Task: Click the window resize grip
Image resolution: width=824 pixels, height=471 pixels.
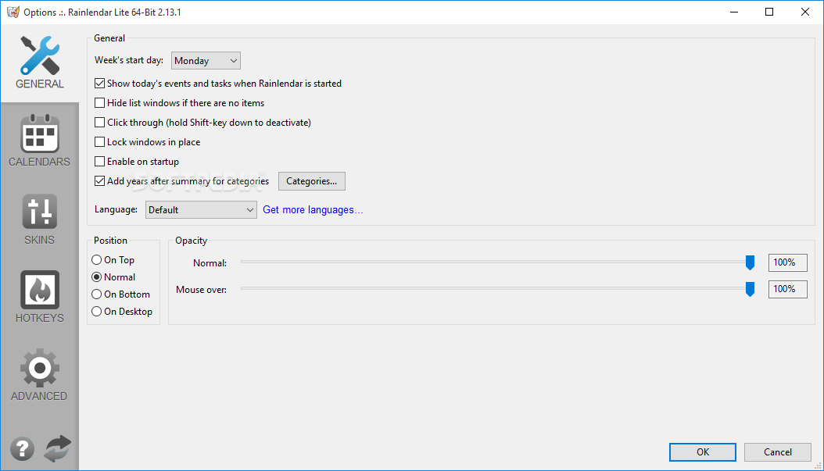Action: (x=819, y=466)
